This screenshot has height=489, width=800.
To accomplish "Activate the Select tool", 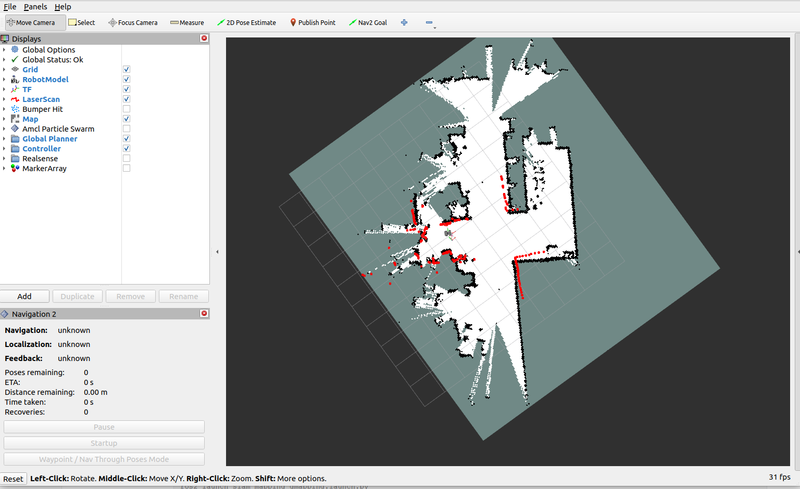I will click(x=82, y=22).
